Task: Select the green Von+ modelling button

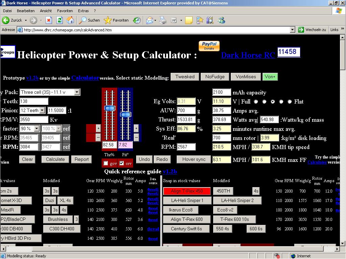Action: [x=270, y=77]
